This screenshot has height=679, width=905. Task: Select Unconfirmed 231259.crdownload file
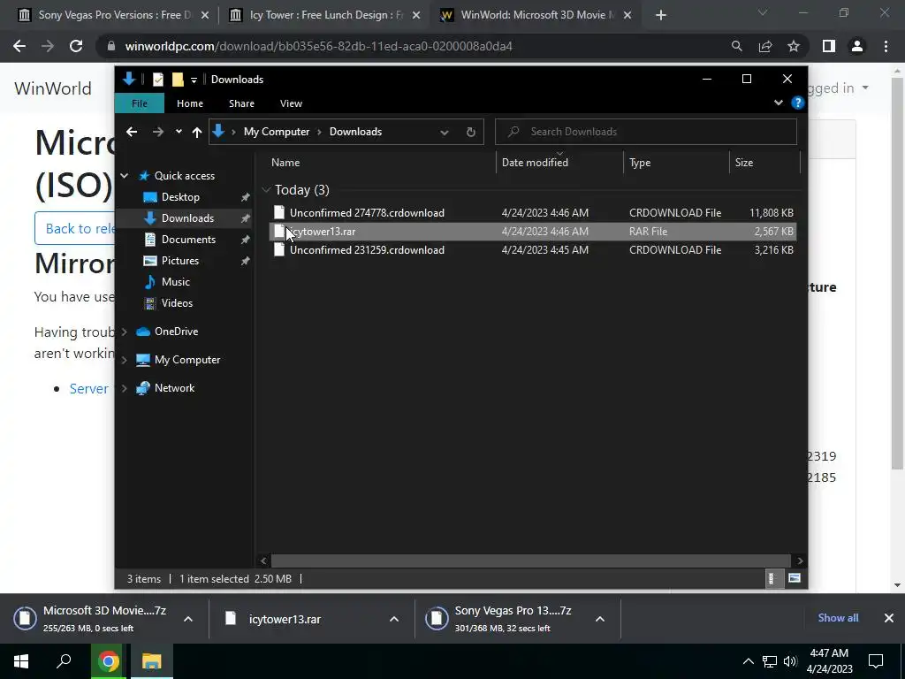tap(532, 250)
